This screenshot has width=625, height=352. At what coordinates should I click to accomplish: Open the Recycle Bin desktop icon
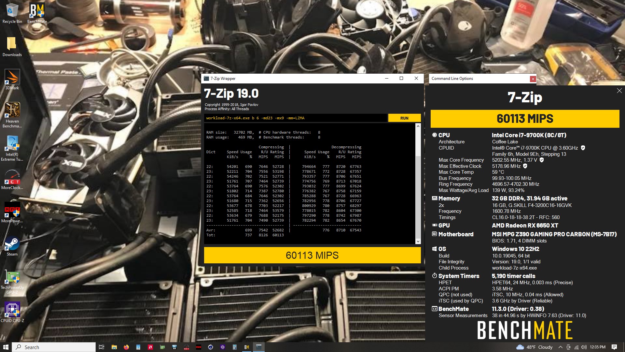pyautogui.click(x=12, y=13)
